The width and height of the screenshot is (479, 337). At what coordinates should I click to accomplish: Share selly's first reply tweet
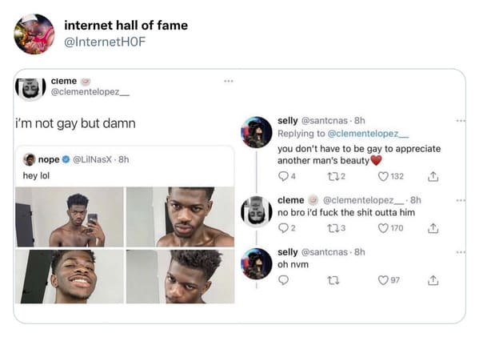click(433, 176)
